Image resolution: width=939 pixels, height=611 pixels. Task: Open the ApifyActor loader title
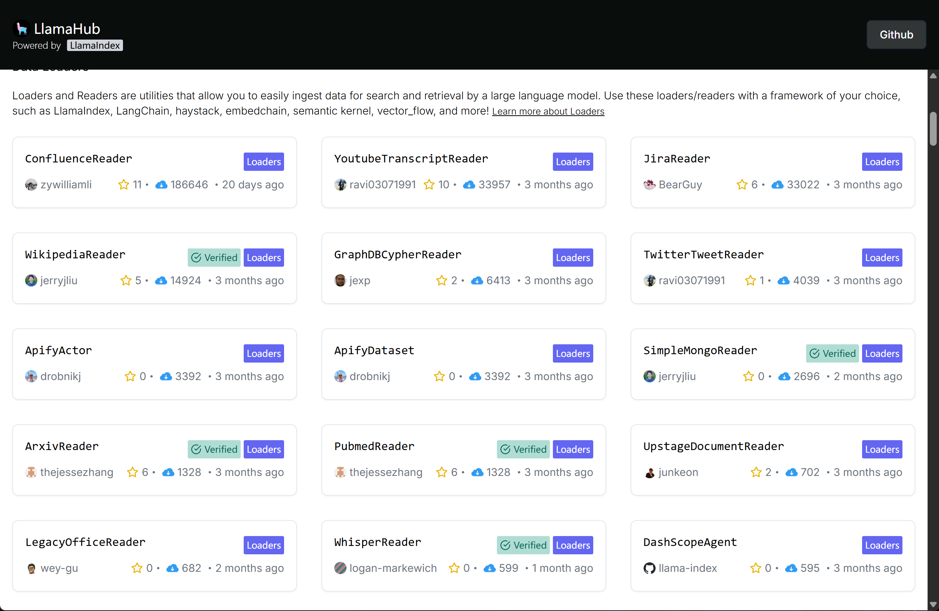(x=58, y=350)
